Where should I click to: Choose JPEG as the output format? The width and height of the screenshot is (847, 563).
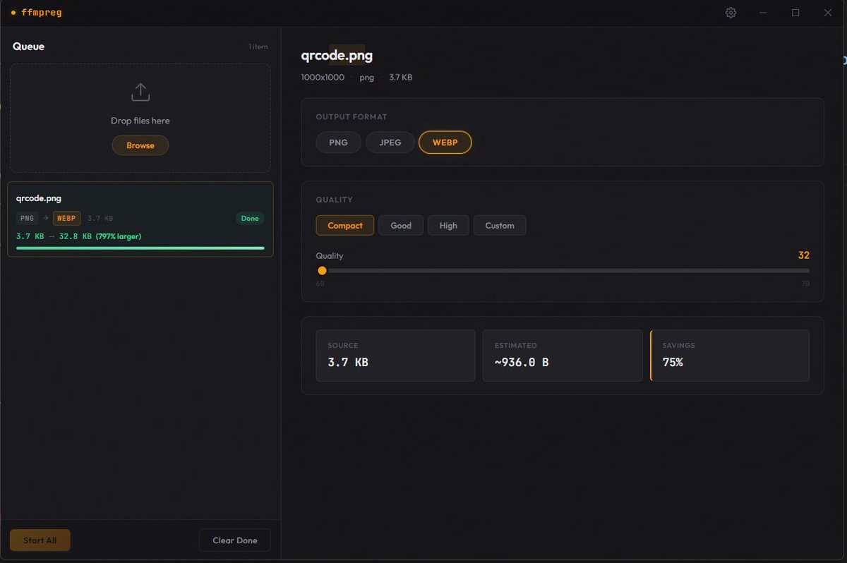click(x=390, y=143)
